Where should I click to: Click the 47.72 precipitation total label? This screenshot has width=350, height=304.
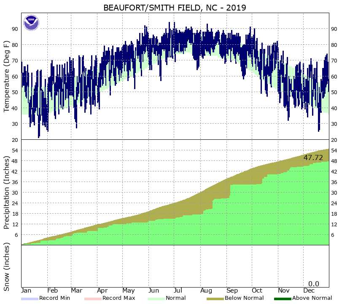313,157
